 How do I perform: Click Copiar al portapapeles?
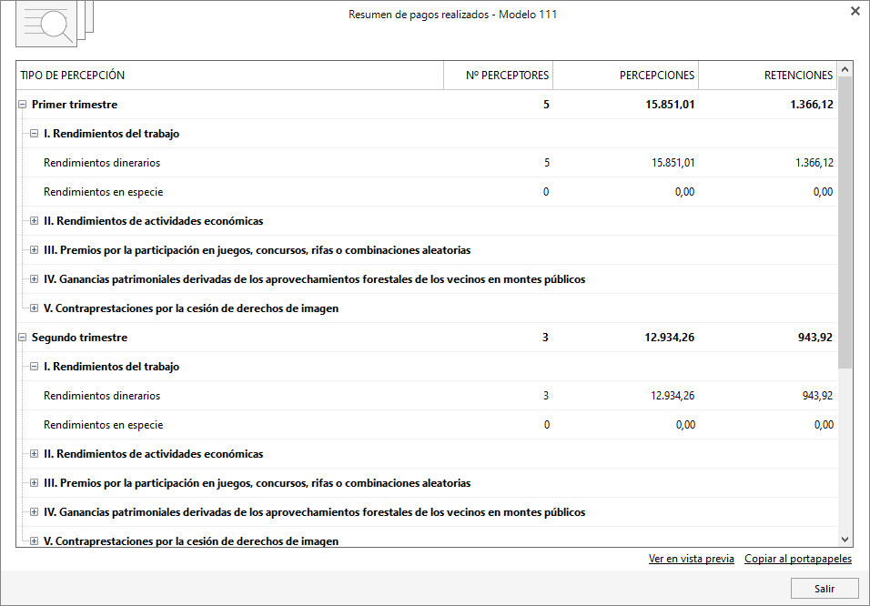click(797, 558)
